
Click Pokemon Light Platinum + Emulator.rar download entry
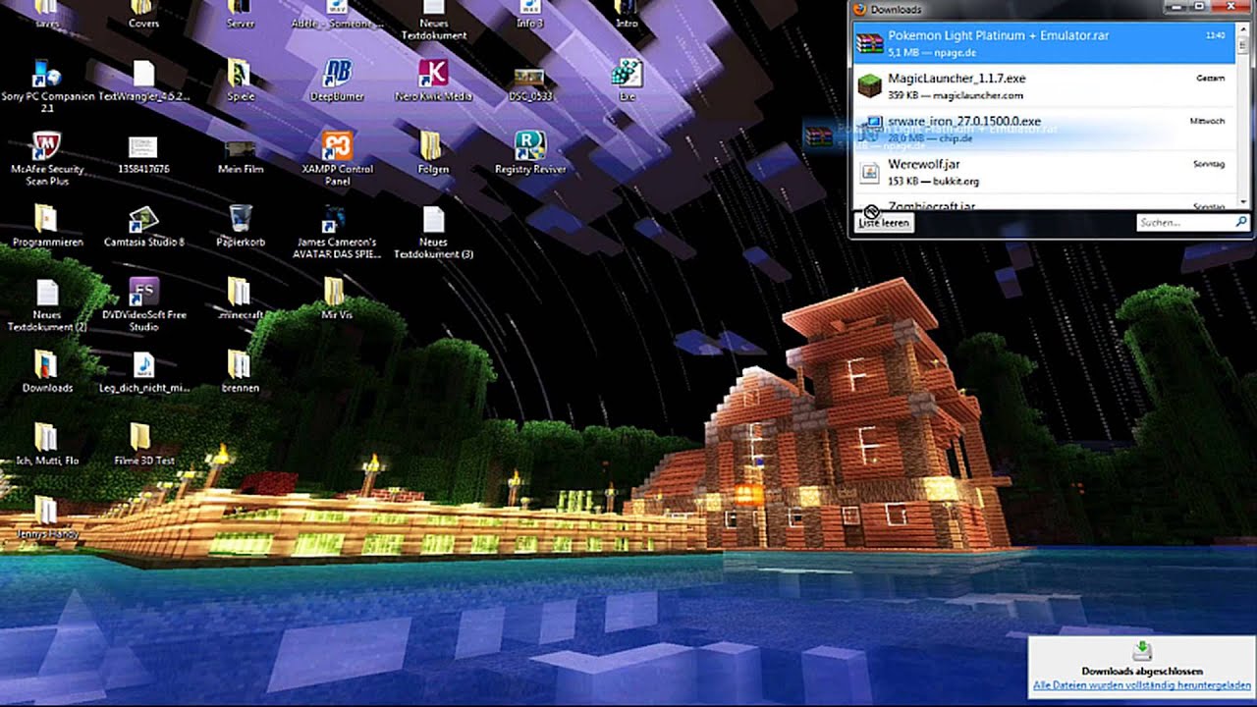tap(1043, 42)
